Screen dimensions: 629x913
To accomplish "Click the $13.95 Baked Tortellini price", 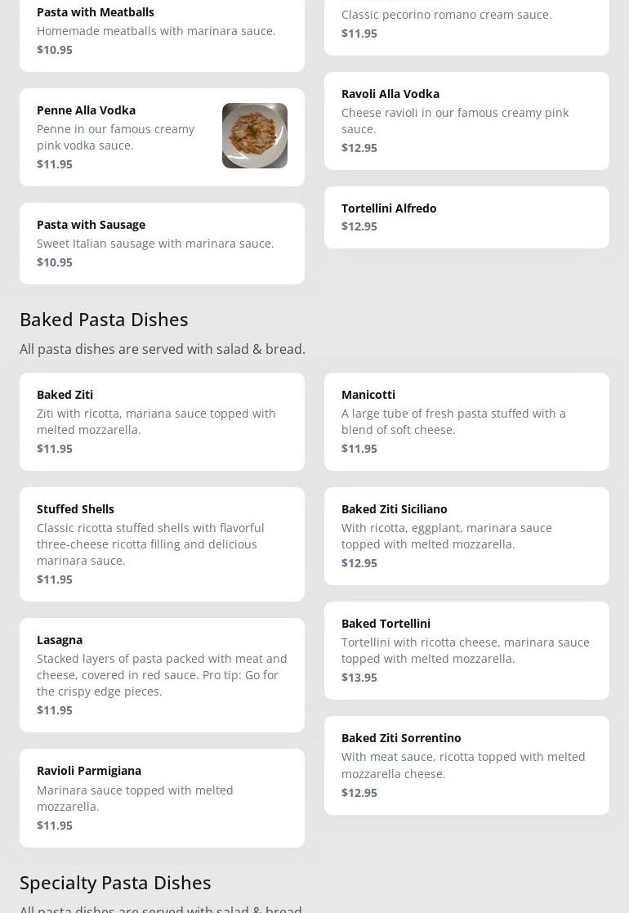I will (x=359, y=677).
